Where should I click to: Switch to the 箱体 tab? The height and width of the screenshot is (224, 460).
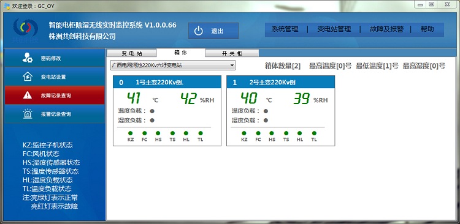pyautogui.click(x=181, y=53)
